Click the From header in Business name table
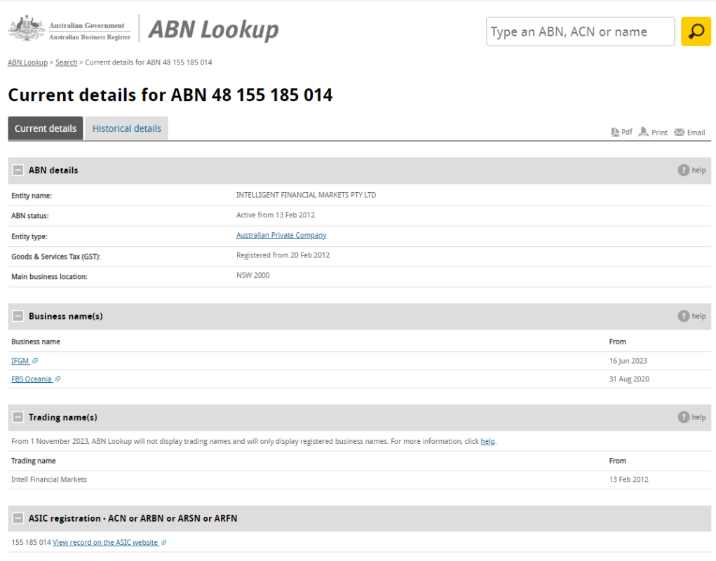Image resolution: width=716 pixels, height=561 pixels. click(x=617, y=342)
